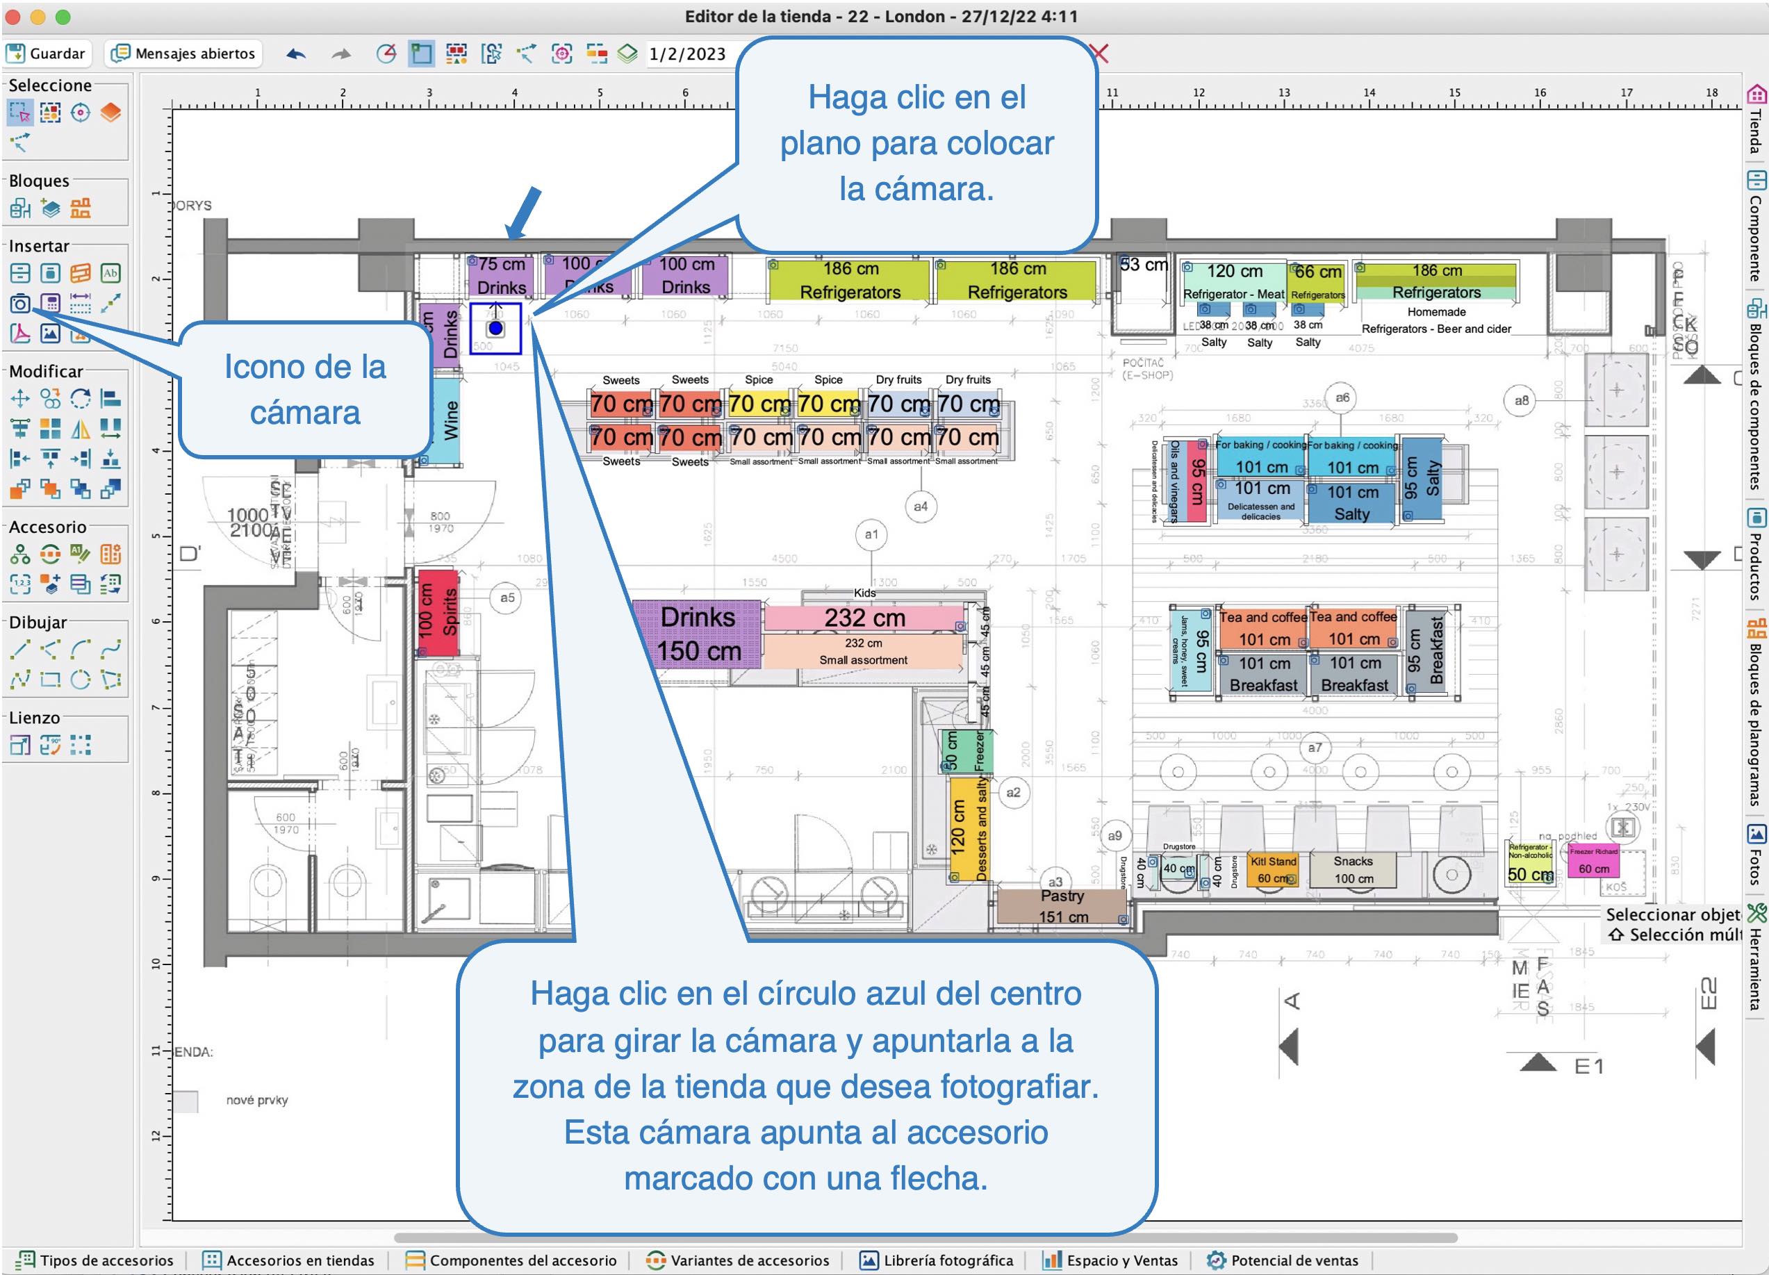Image resolution: width=1769 pixels, height=1275 pixels.
Task: Select the light blue Wine fixture
Action: (446, 421)
